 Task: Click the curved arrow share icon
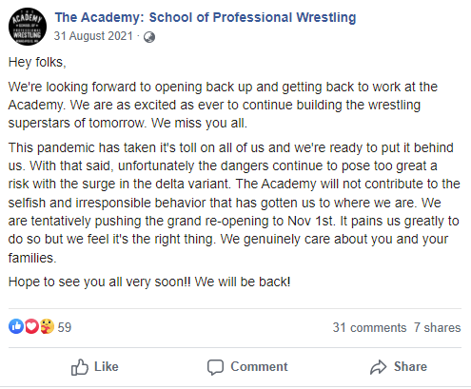(379, 367)
